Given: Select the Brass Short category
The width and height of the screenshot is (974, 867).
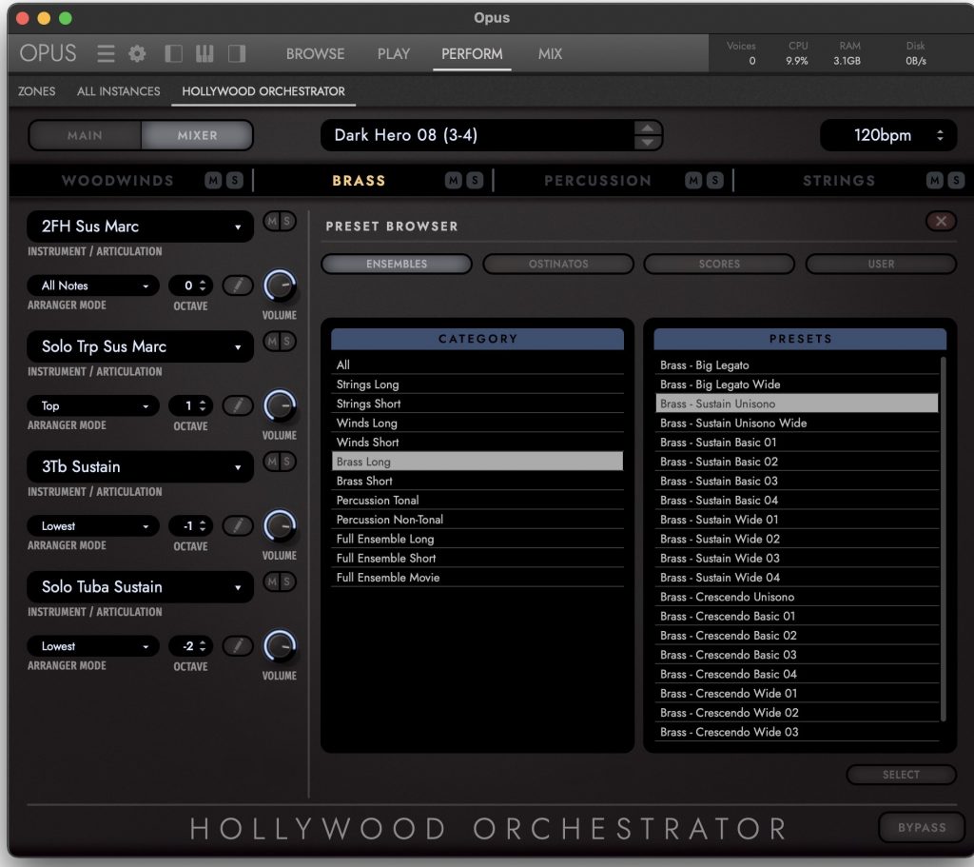Looking at the screenshot, I should coord(477,481).
